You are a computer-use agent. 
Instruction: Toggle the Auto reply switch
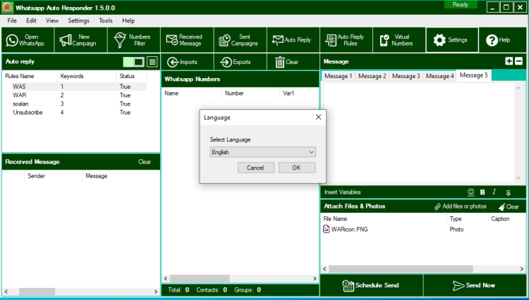(133, 61)
